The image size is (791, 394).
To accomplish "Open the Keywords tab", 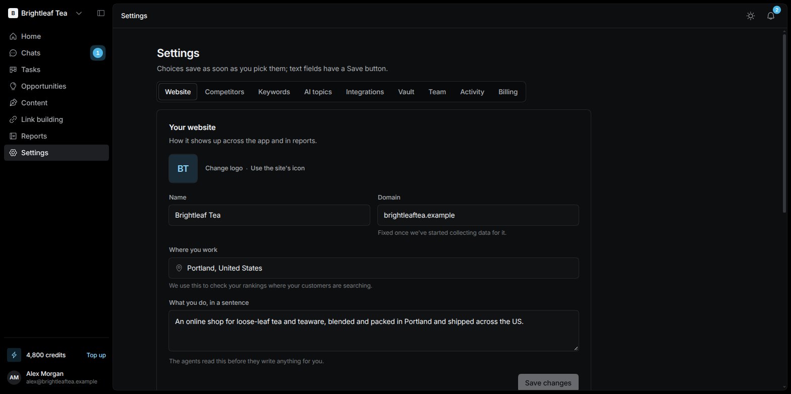I will tap(274, 92).
